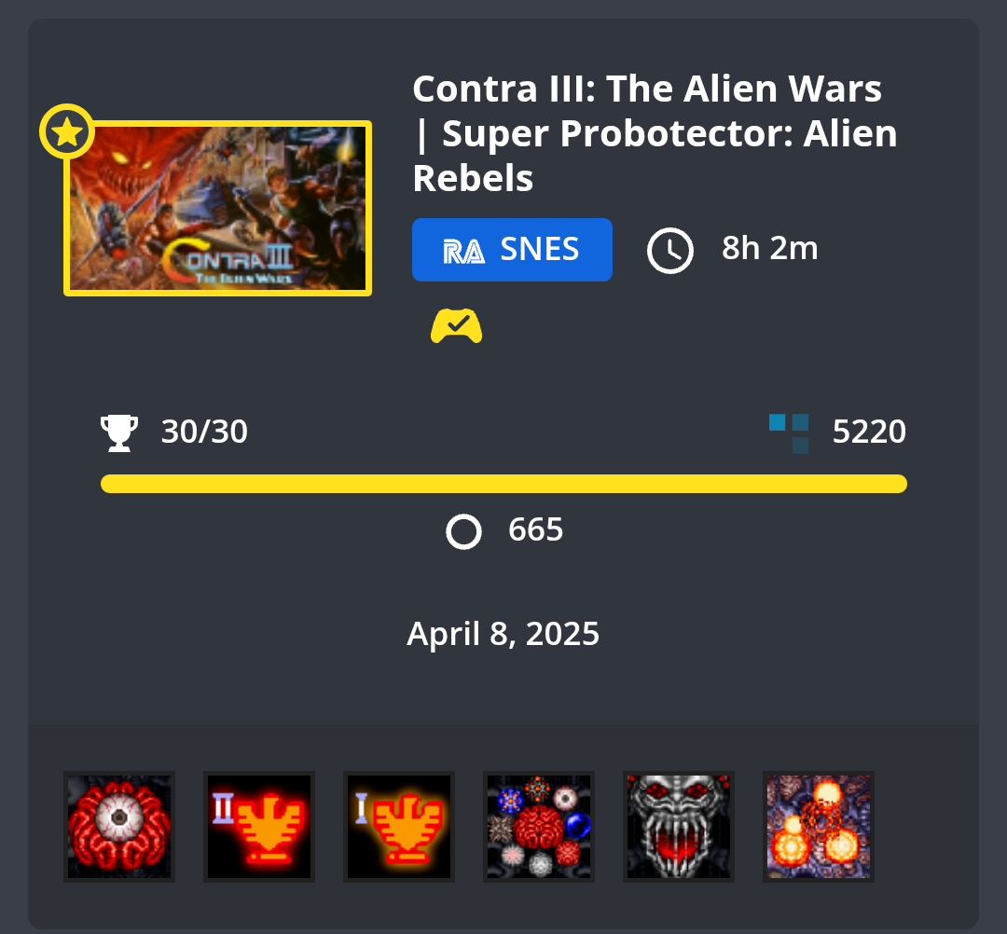Click the circle icon beside 665

pos(463,531)
